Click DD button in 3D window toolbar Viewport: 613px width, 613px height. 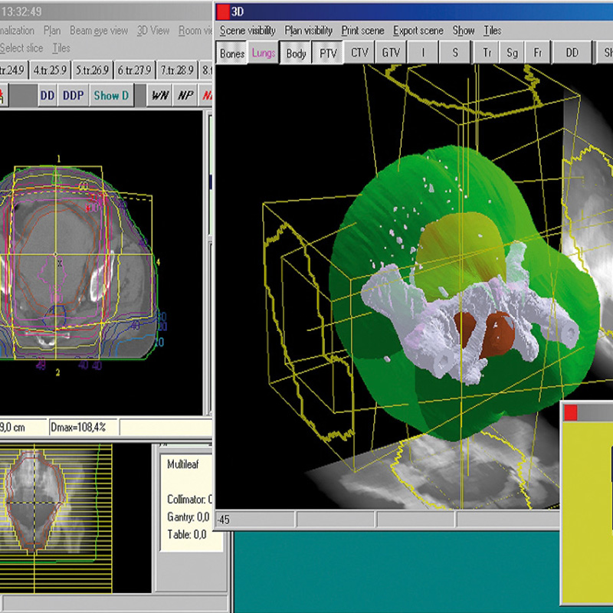572,53
